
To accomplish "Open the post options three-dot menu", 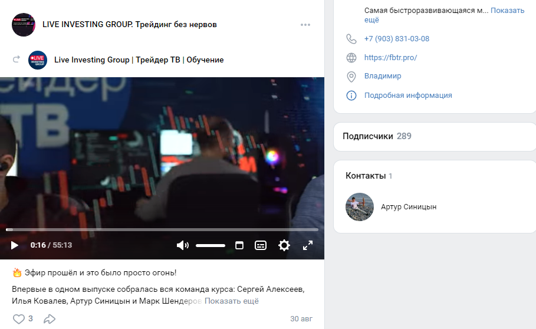I will pyautogui.click(x=305, y=25).
